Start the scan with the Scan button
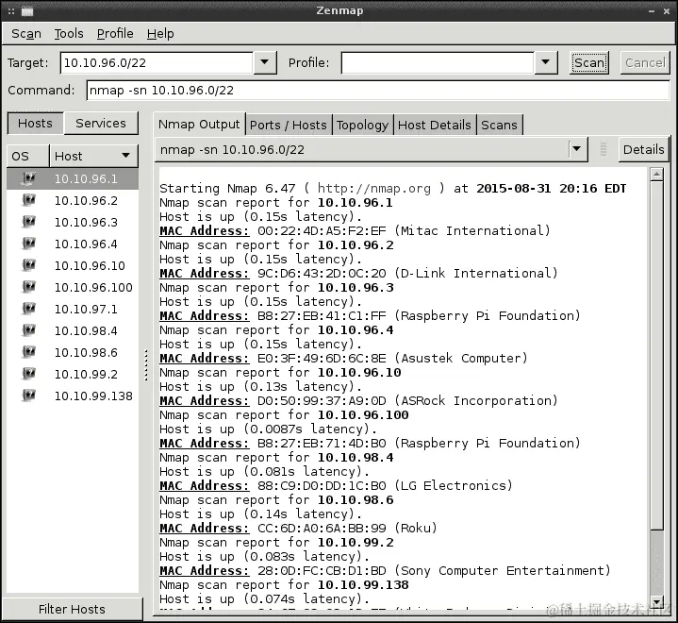Image resolution: width=678 pixels, height=623 pixels. click(589, 63)
